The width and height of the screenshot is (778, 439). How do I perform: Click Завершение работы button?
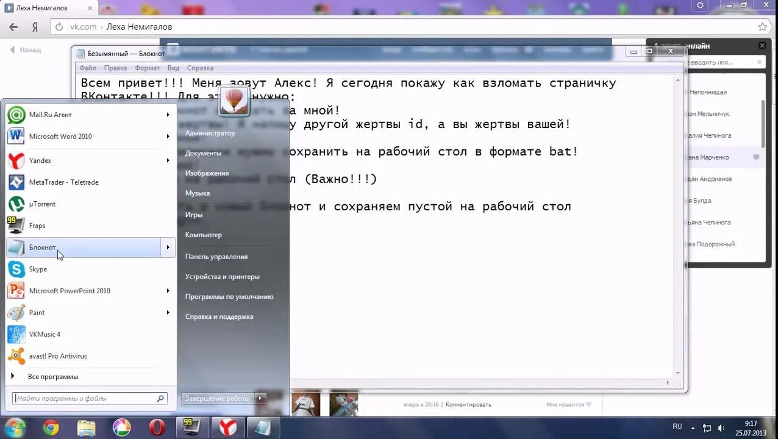point(218,398)
